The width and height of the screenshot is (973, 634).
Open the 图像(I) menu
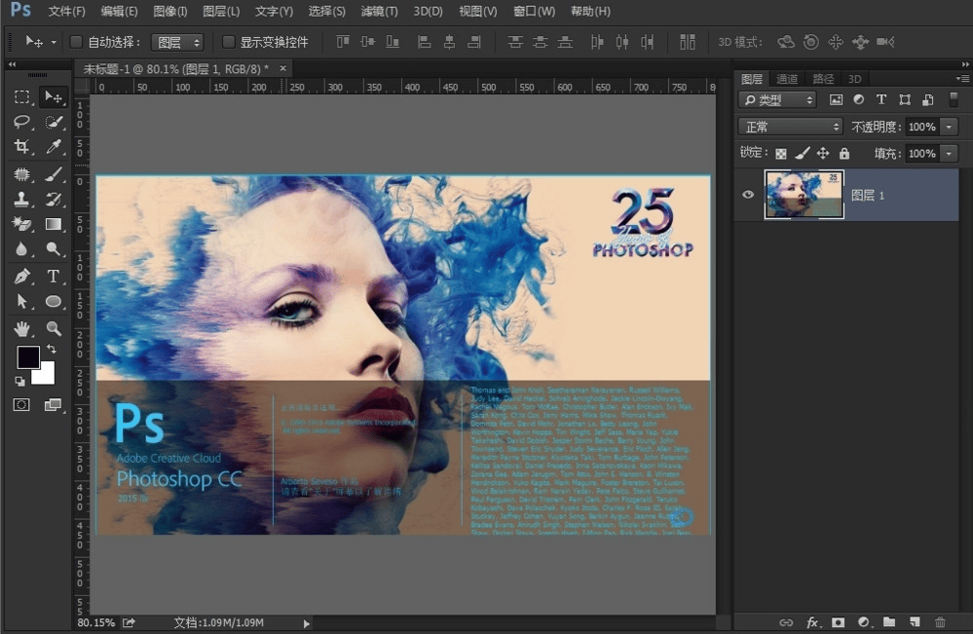pos(170,11)
